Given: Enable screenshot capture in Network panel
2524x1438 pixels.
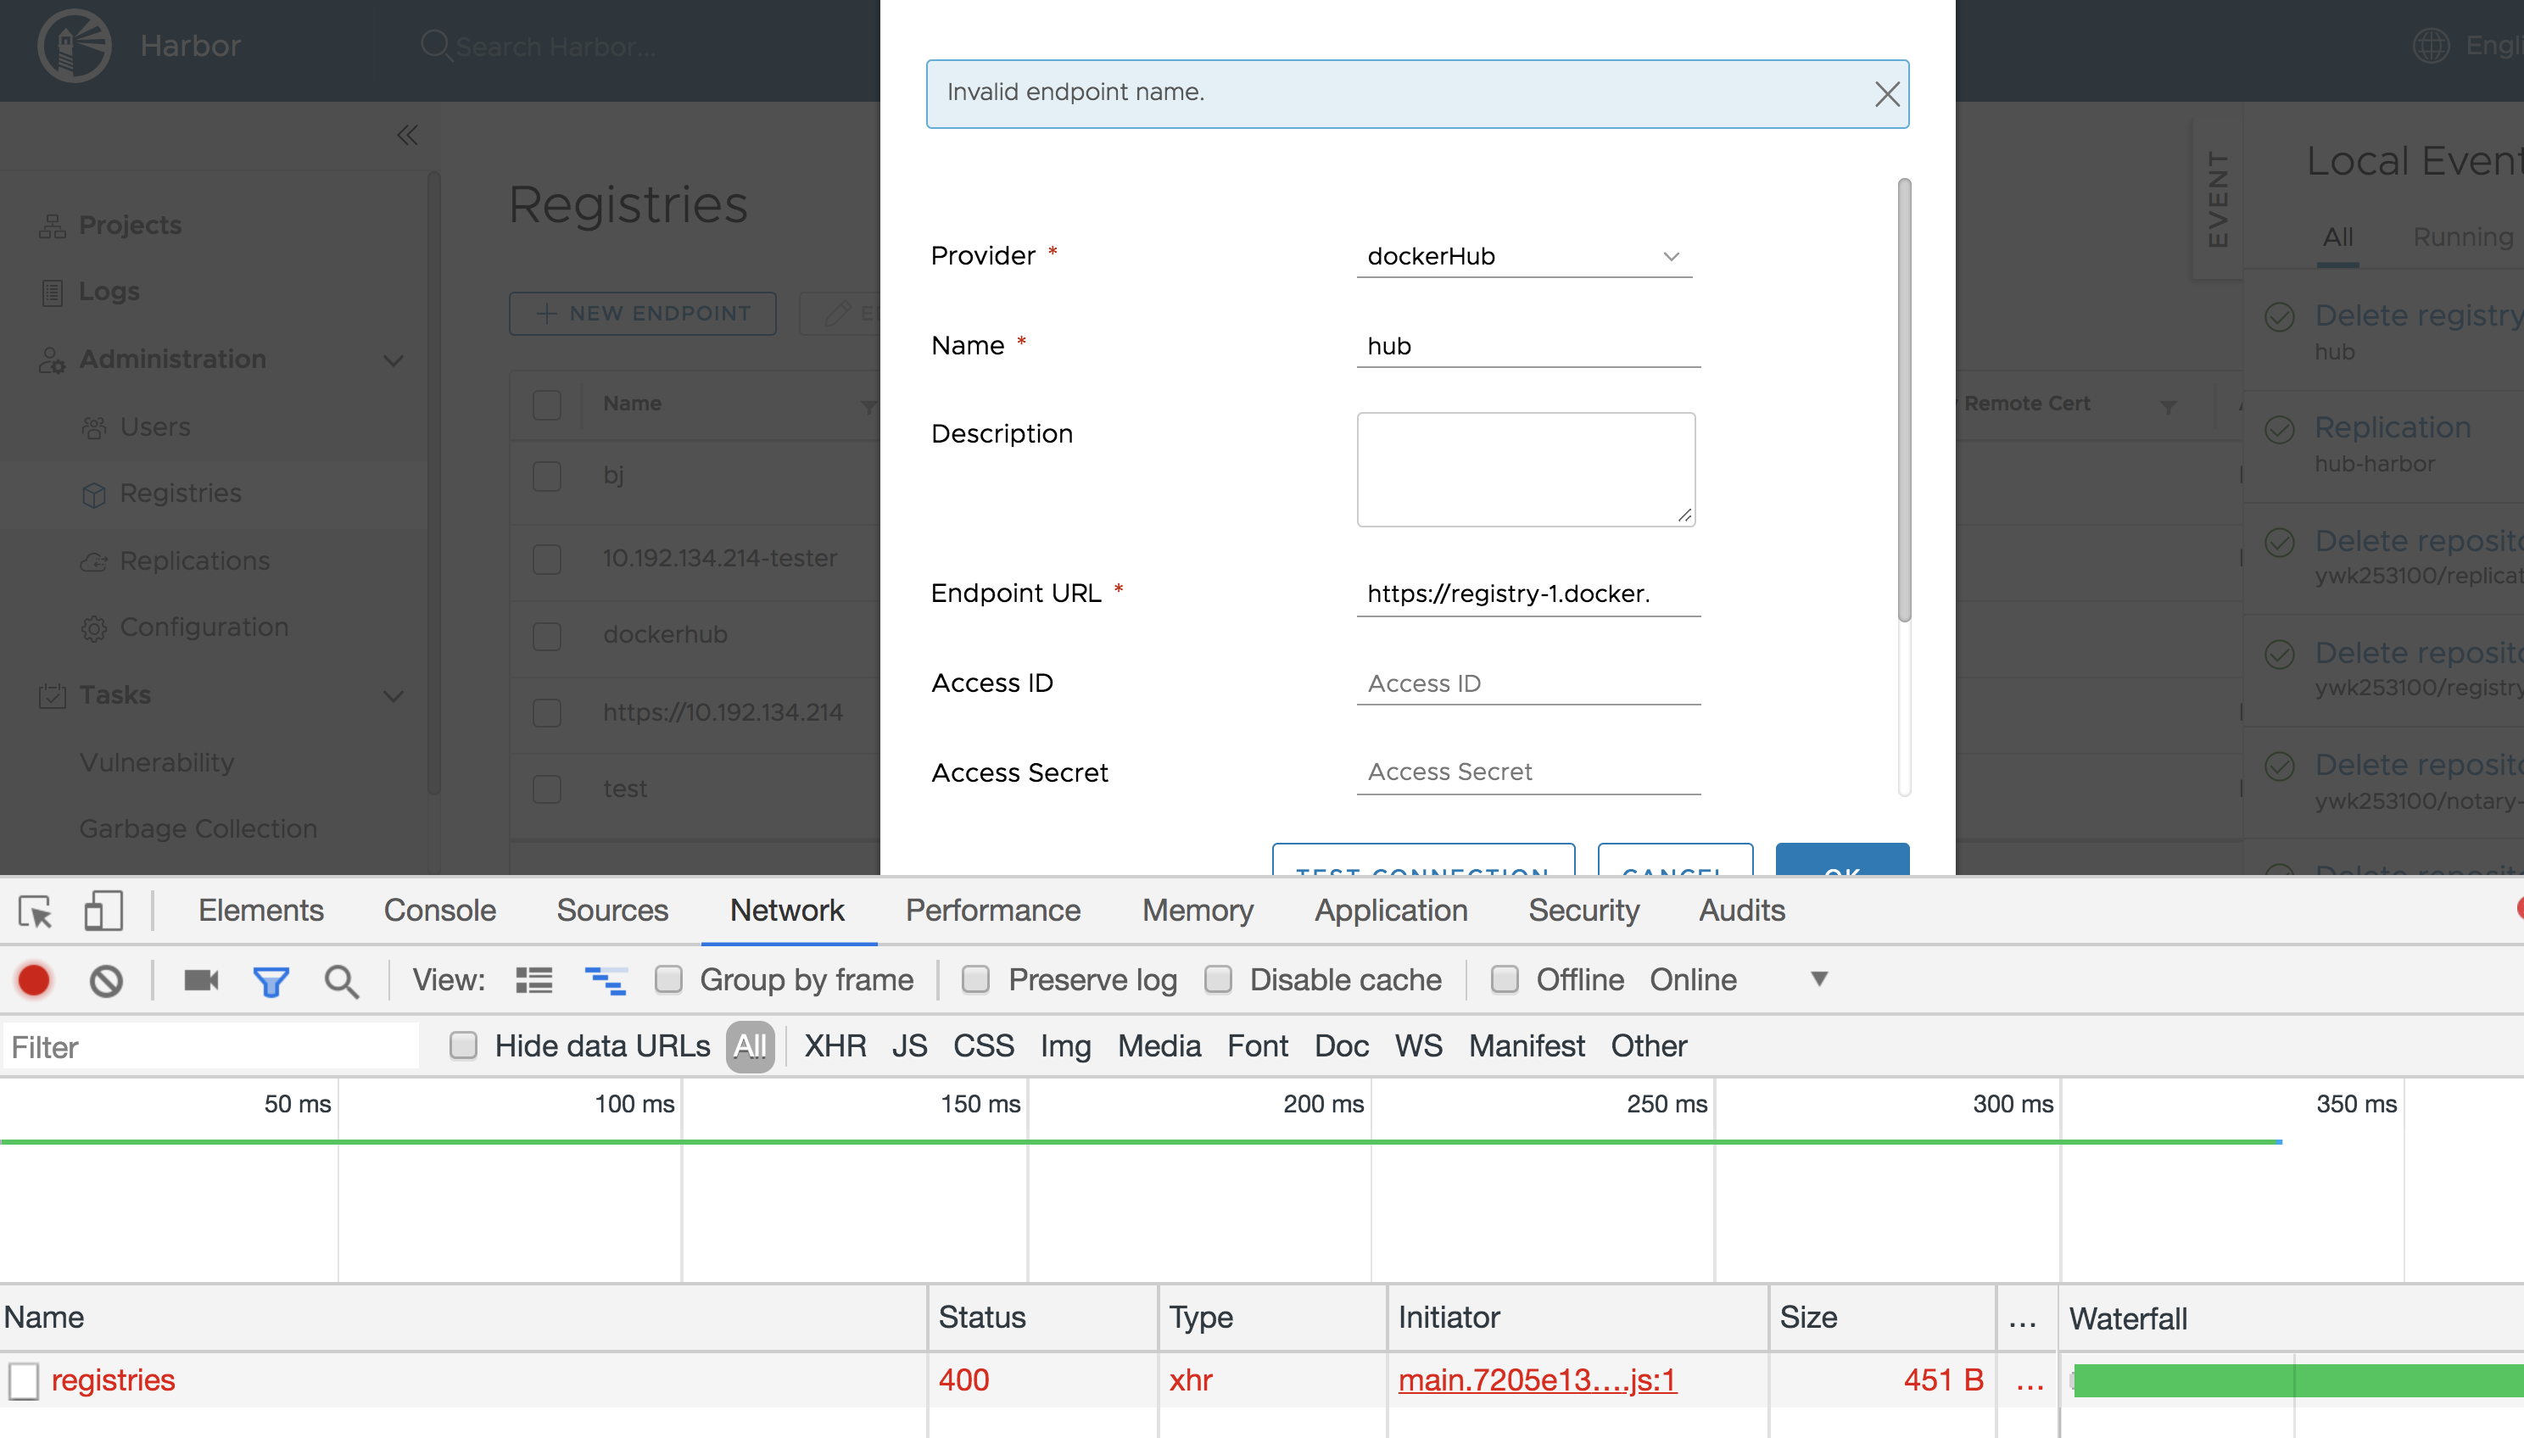Looking at the screenshot, I should click(x=200, y=980).
